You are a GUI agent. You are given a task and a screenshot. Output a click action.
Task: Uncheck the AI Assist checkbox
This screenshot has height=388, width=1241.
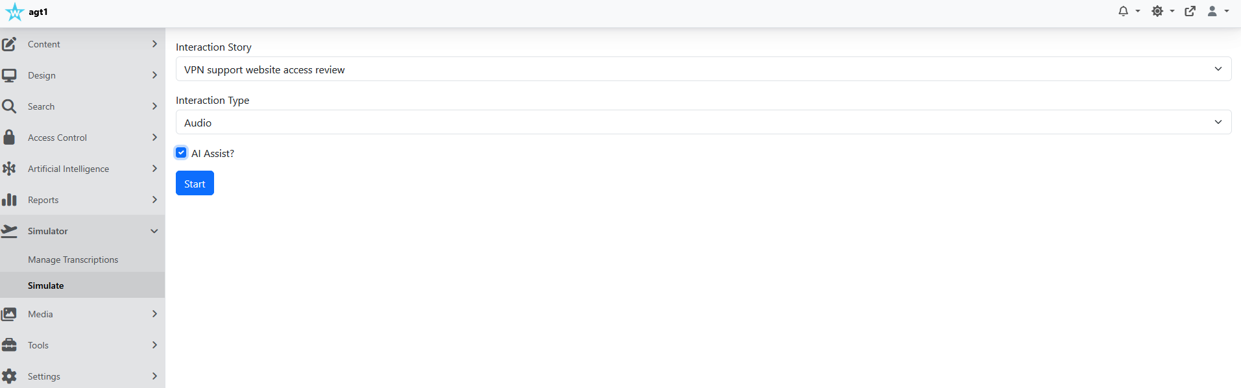(x=181, y=152)
